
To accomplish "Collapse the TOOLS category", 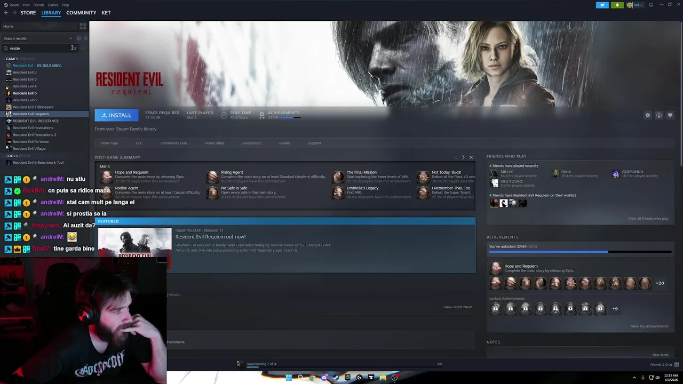I will point(3,156).
